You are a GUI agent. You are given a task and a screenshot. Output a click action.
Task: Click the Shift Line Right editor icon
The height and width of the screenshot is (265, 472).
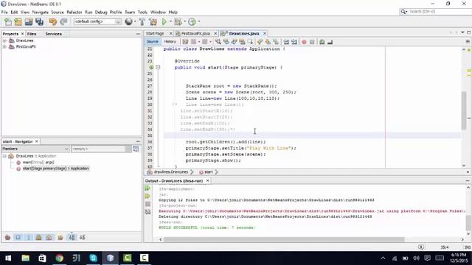pyautogui.click(x=294, y=42)
